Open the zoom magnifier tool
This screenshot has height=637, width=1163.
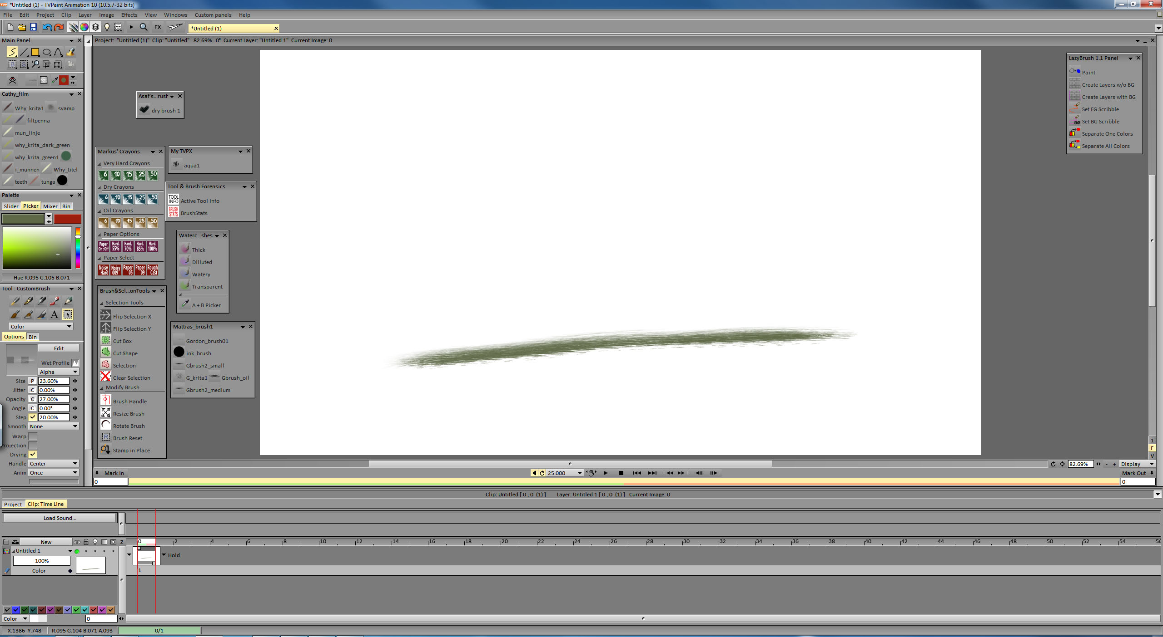(x=144, y=27)
